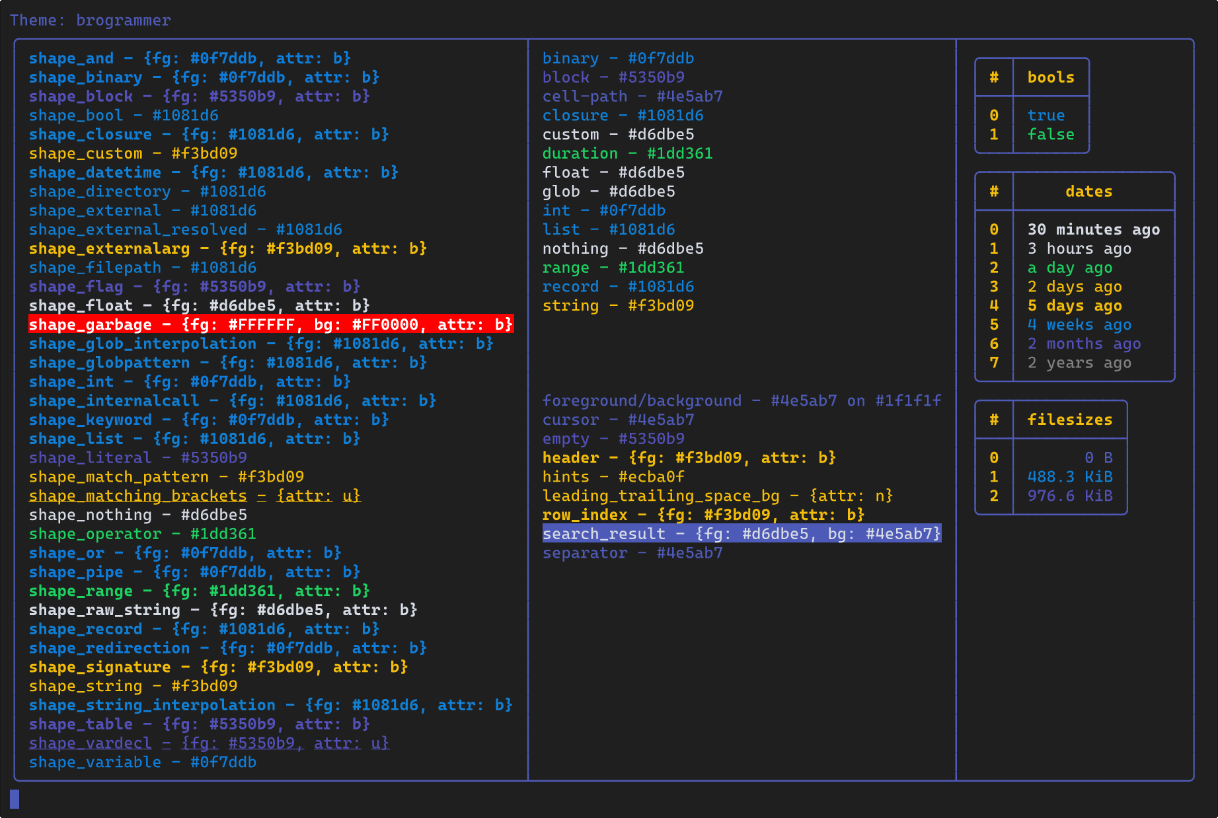Screen dimensions: 1218x818
Task: Select '30 minutes ago' date cell
Action: point(1094,230)
